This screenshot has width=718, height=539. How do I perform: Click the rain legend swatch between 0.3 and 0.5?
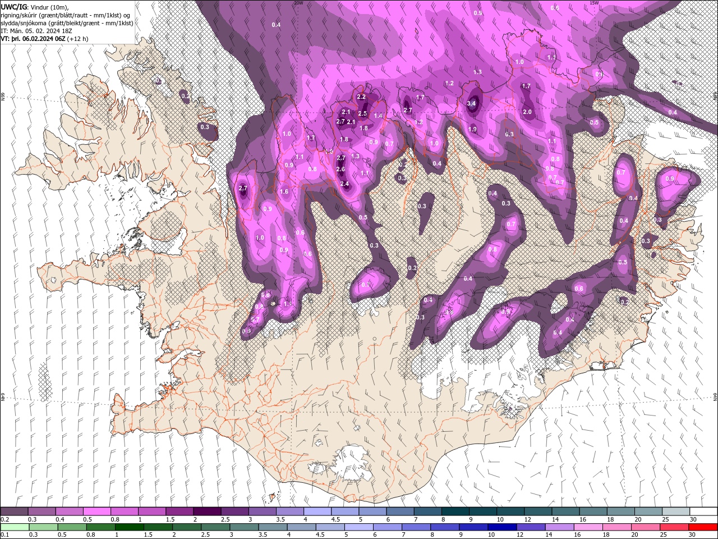pyautogui.click(x=43, y=527)
